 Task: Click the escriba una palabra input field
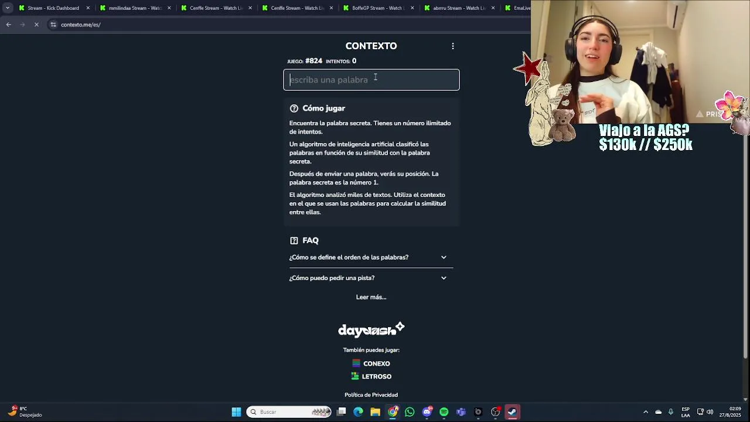pyautogui.click(x=371, y=80)
